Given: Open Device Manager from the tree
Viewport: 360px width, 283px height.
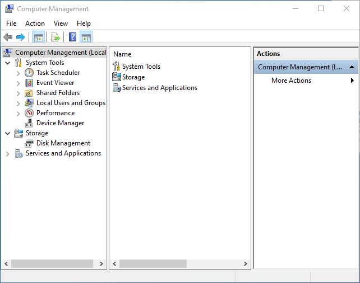Looking at the screenshot, I should pyautogui.click(x=61, y=123).
